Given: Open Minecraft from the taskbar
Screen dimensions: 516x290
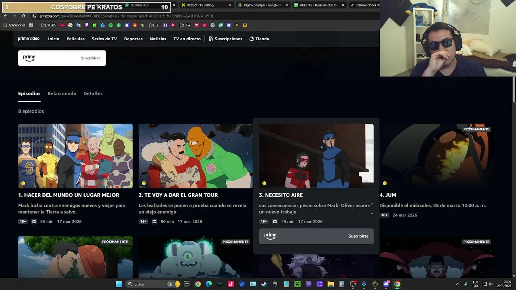Looking at the screenshot, I should click(298, 284).
